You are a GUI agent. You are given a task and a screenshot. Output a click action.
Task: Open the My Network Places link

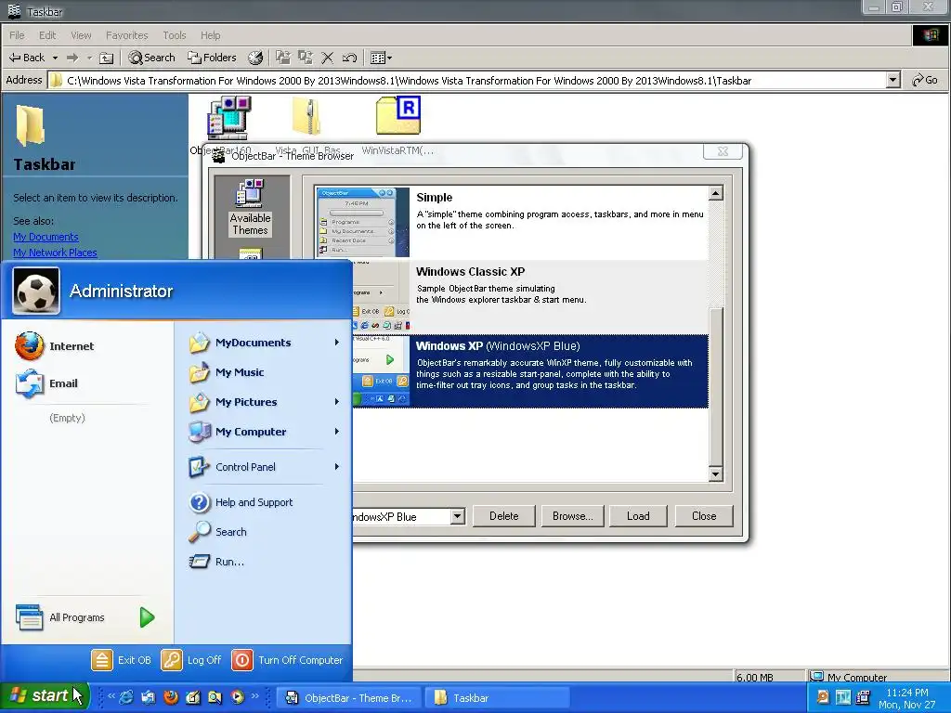(55, 253)
